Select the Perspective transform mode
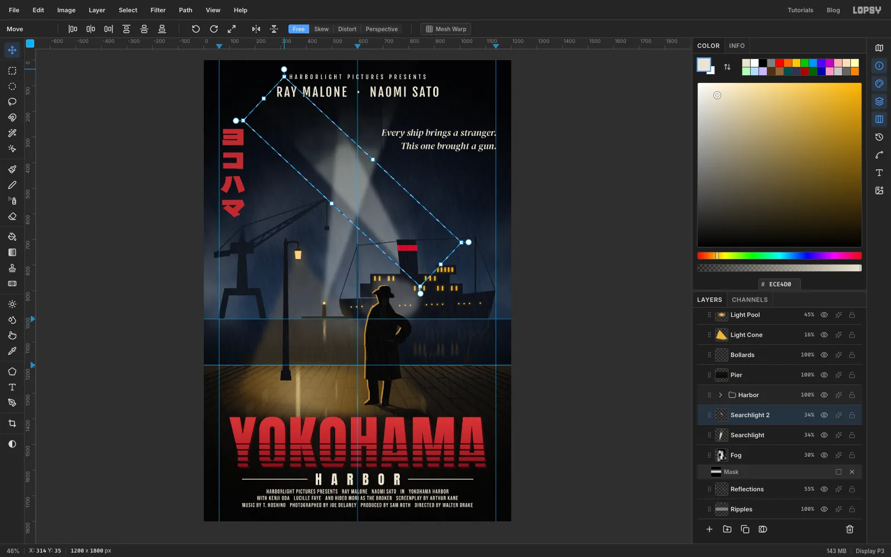Screen dimensions: 891x557 tap(381, 29)
